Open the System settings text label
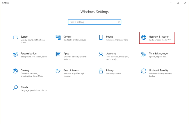The width and height of the screenshot is (189, 125). click(x=24, y=37)
